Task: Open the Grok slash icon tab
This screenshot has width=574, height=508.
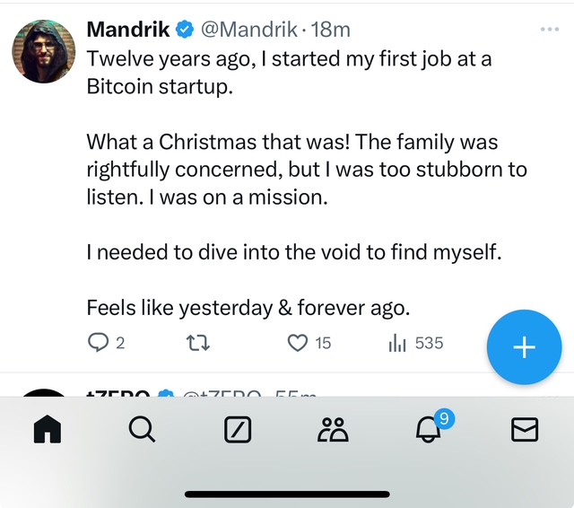Action: click(237, 431)
